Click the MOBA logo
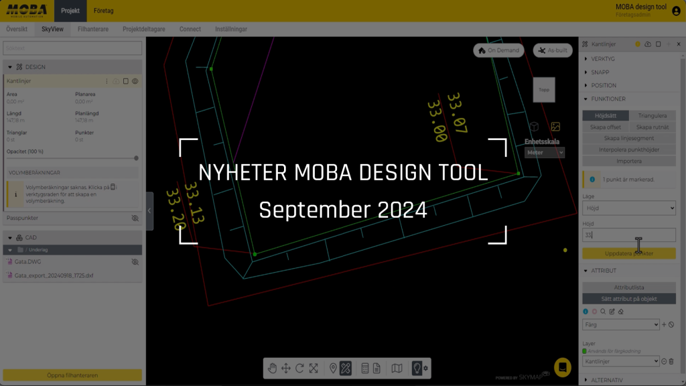Image resolution: width=686 pixels, height=386 pixels. pos(27,11)
